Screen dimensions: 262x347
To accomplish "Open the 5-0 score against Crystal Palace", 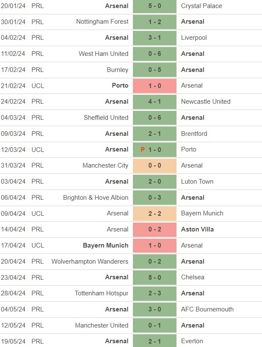I will pyautogui.click(x=154, y=6).
